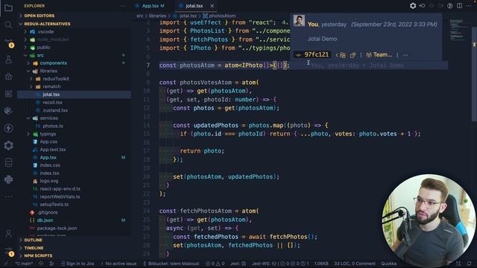Click the Bitbucket status bar entry
Image resolution: width=477 pixels, height=268 pixels.
(x=171, y=264)
